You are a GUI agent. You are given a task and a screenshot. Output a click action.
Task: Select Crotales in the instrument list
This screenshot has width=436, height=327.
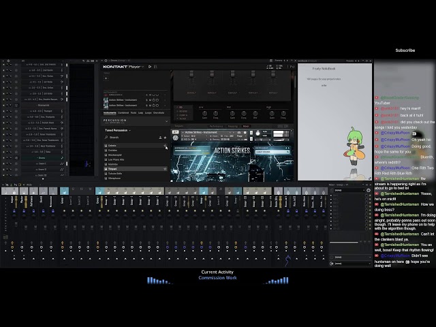point(135,150)
